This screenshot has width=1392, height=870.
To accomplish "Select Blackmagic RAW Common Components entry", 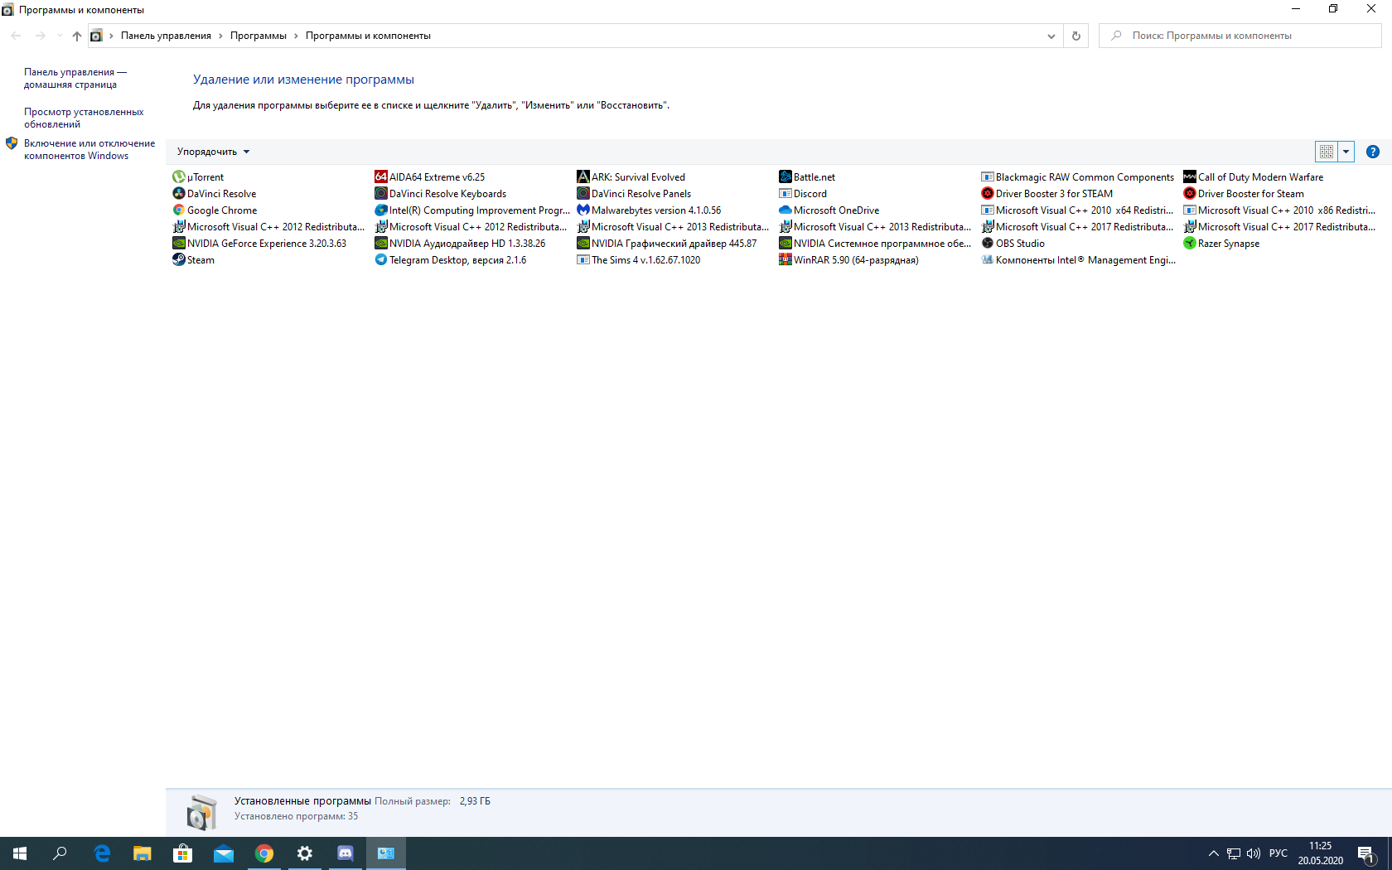I will point(1078,176).
